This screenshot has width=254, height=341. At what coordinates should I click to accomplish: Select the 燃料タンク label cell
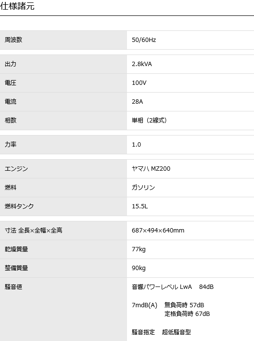point(63,206)
